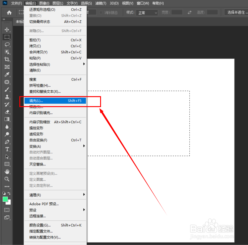Click the white background color swatch
The width and height of the screenshot is (248, 245).
click(9, 203)
